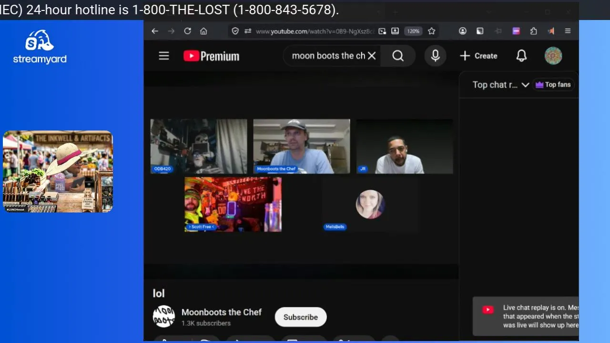610x343 pixels.
Task: Open the Moonboots the Chef channel name link
Action: point(222,312)
